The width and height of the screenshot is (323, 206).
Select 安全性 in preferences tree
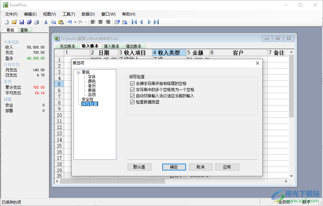(x=87, y=99)
